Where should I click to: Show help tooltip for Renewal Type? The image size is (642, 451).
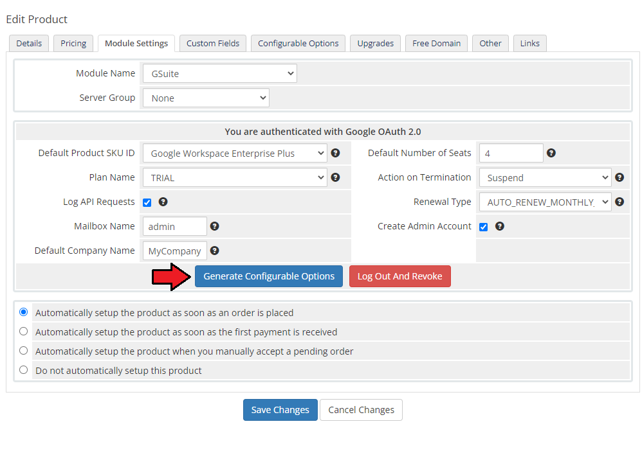619,202
